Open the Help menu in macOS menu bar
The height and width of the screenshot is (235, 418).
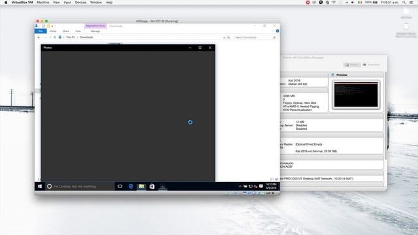tap(109, 3)
